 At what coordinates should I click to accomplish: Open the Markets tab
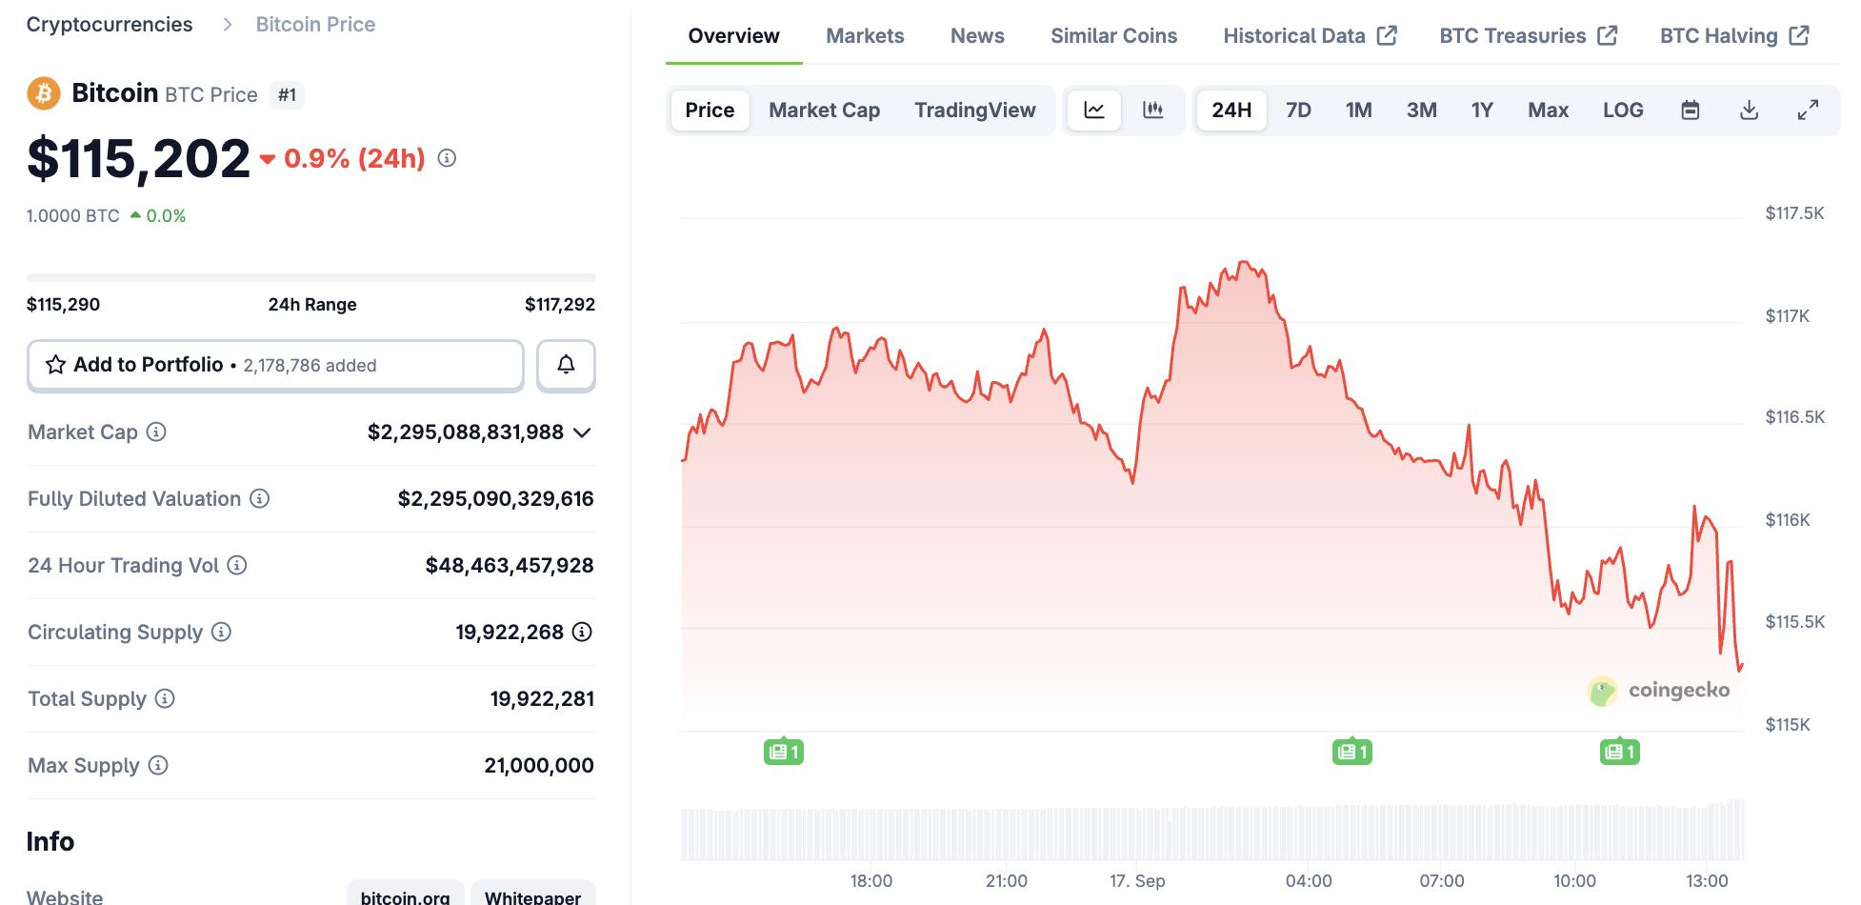865,36
